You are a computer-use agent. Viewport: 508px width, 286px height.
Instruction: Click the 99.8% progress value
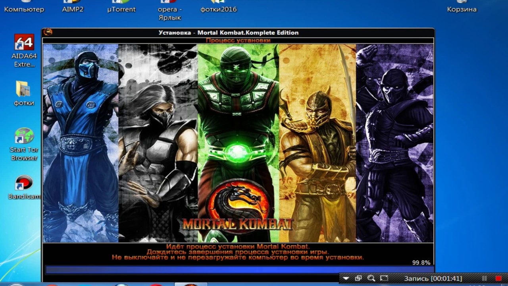point(421,263)
